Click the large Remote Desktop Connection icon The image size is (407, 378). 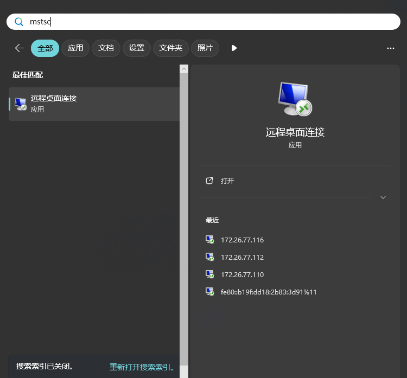[295, 99]
